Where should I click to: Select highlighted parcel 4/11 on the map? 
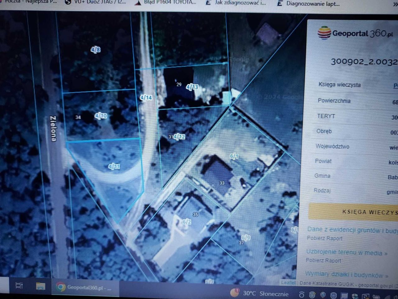coord(114,166)
